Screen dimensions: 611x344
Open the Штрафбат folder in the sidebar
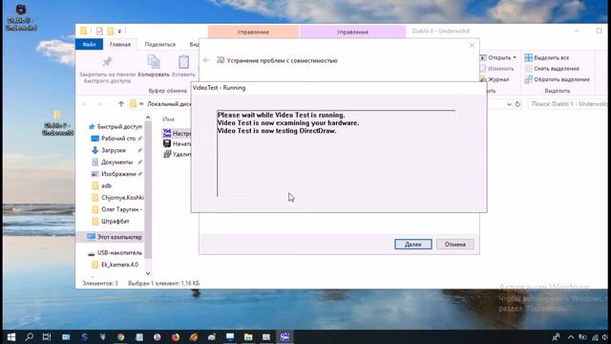(111, 221)
